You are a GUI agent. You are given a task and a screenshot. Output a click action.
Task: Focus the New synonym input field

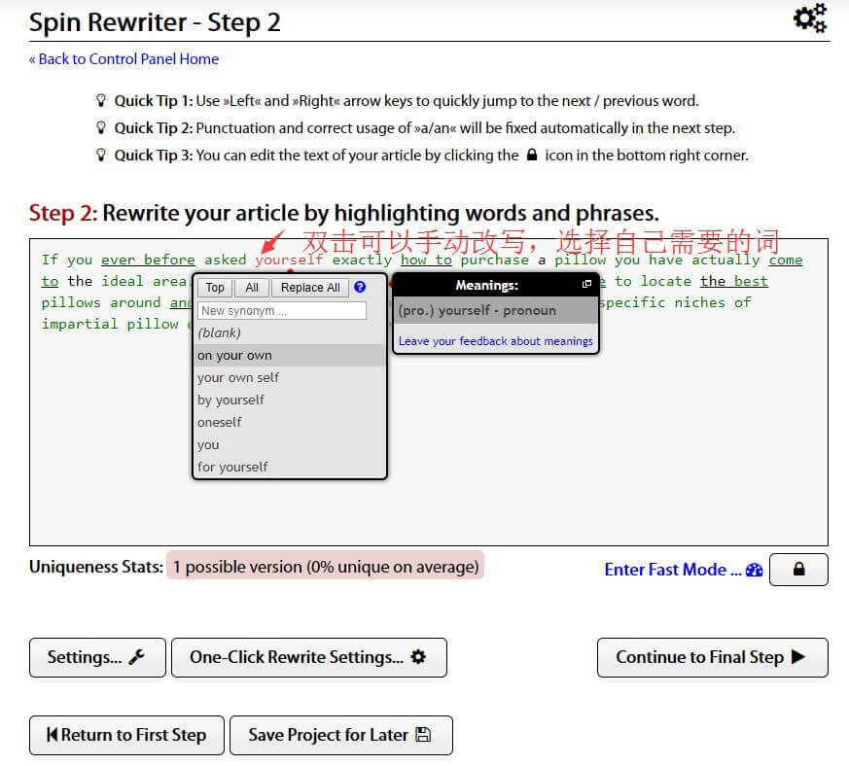pyautogui.click(x=282, y=311)
